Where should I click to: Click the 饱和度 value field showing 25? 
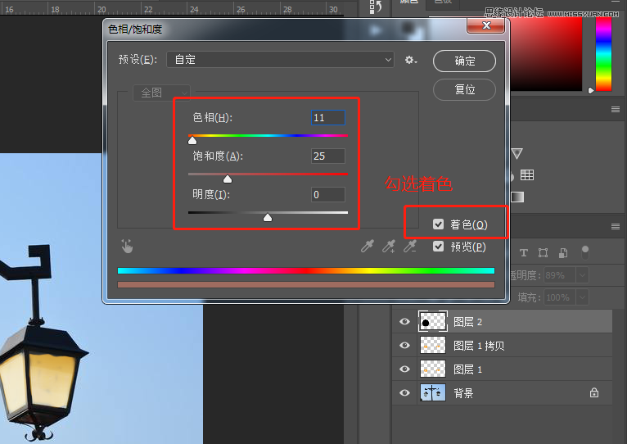click(328, 156)
